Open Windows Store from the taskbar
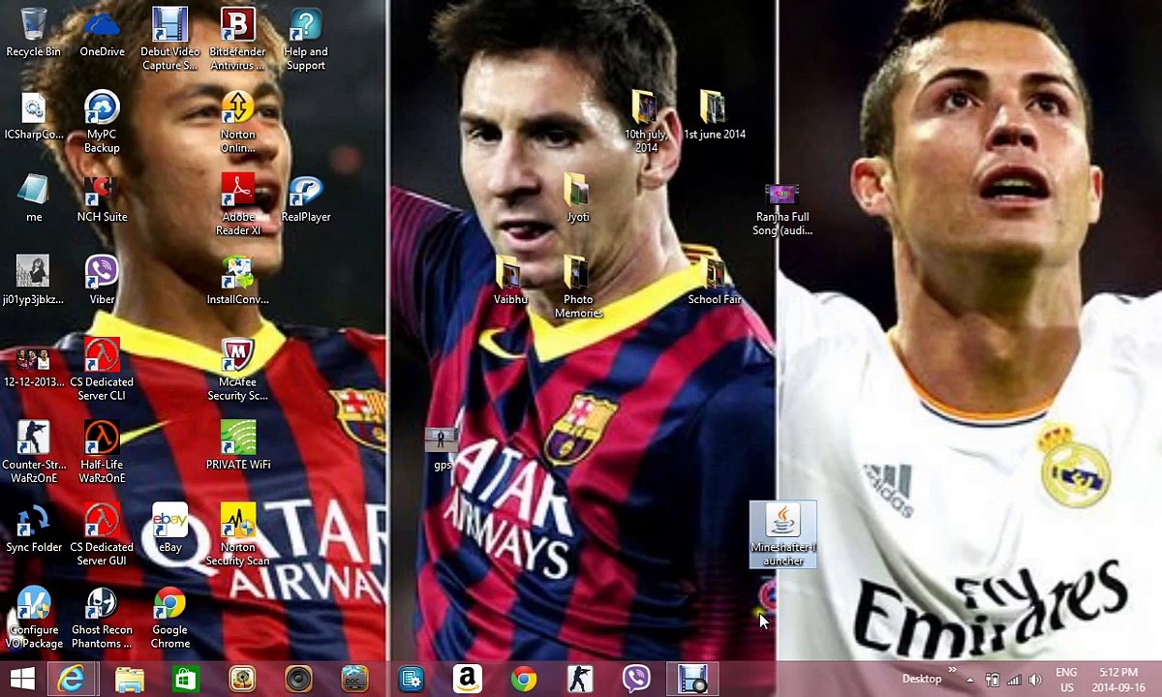This screenshot has height=697, width=1162. pos(186,680)
